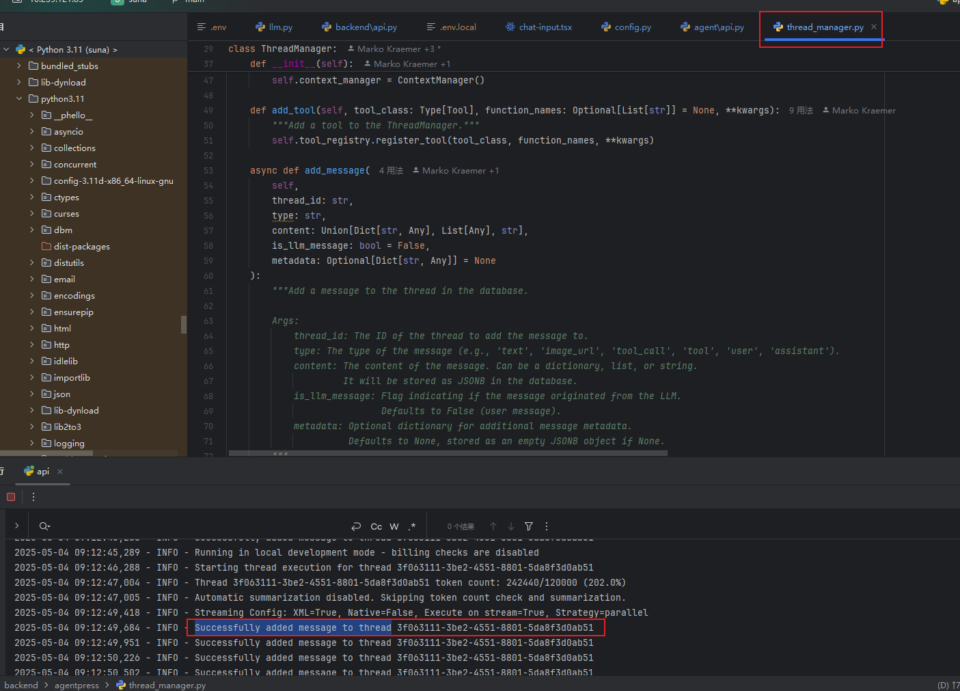Select the curses folder icon
The image size is (960, 691).
[46, 213]
